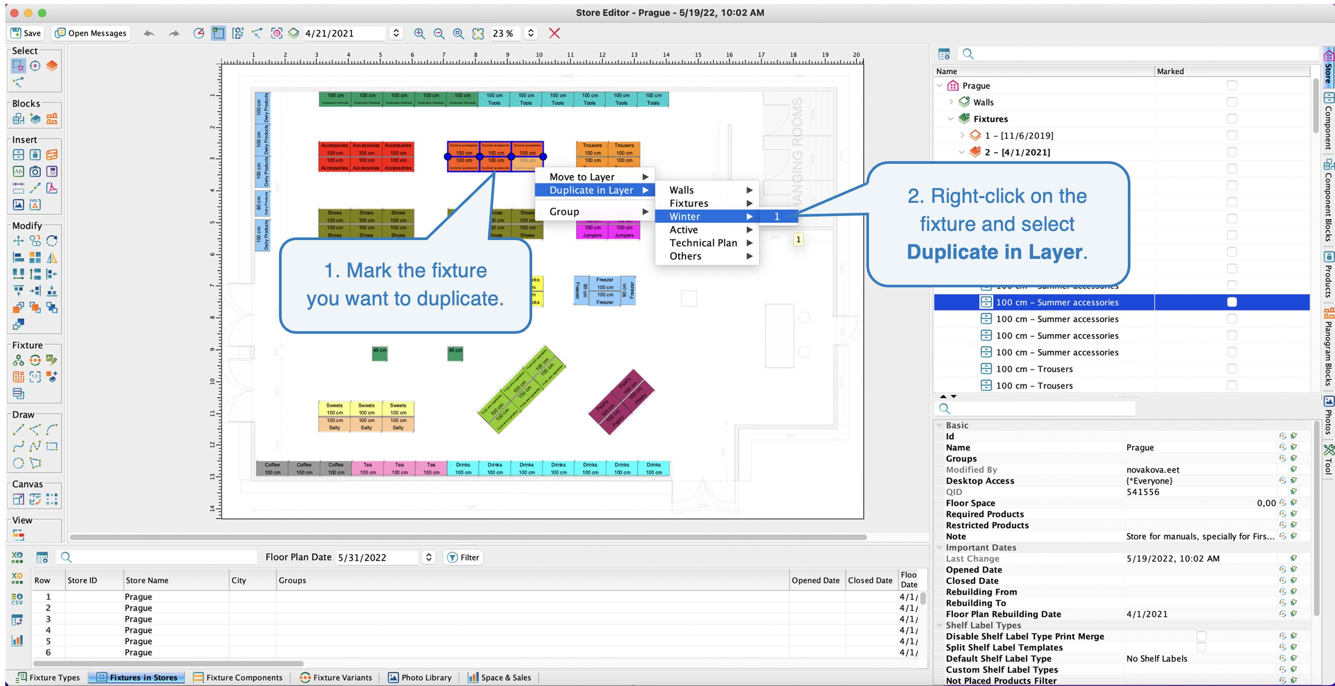
Task: Toggle Marked checkbox of highlighted Summer accessories row
Action: (1232, 302)
